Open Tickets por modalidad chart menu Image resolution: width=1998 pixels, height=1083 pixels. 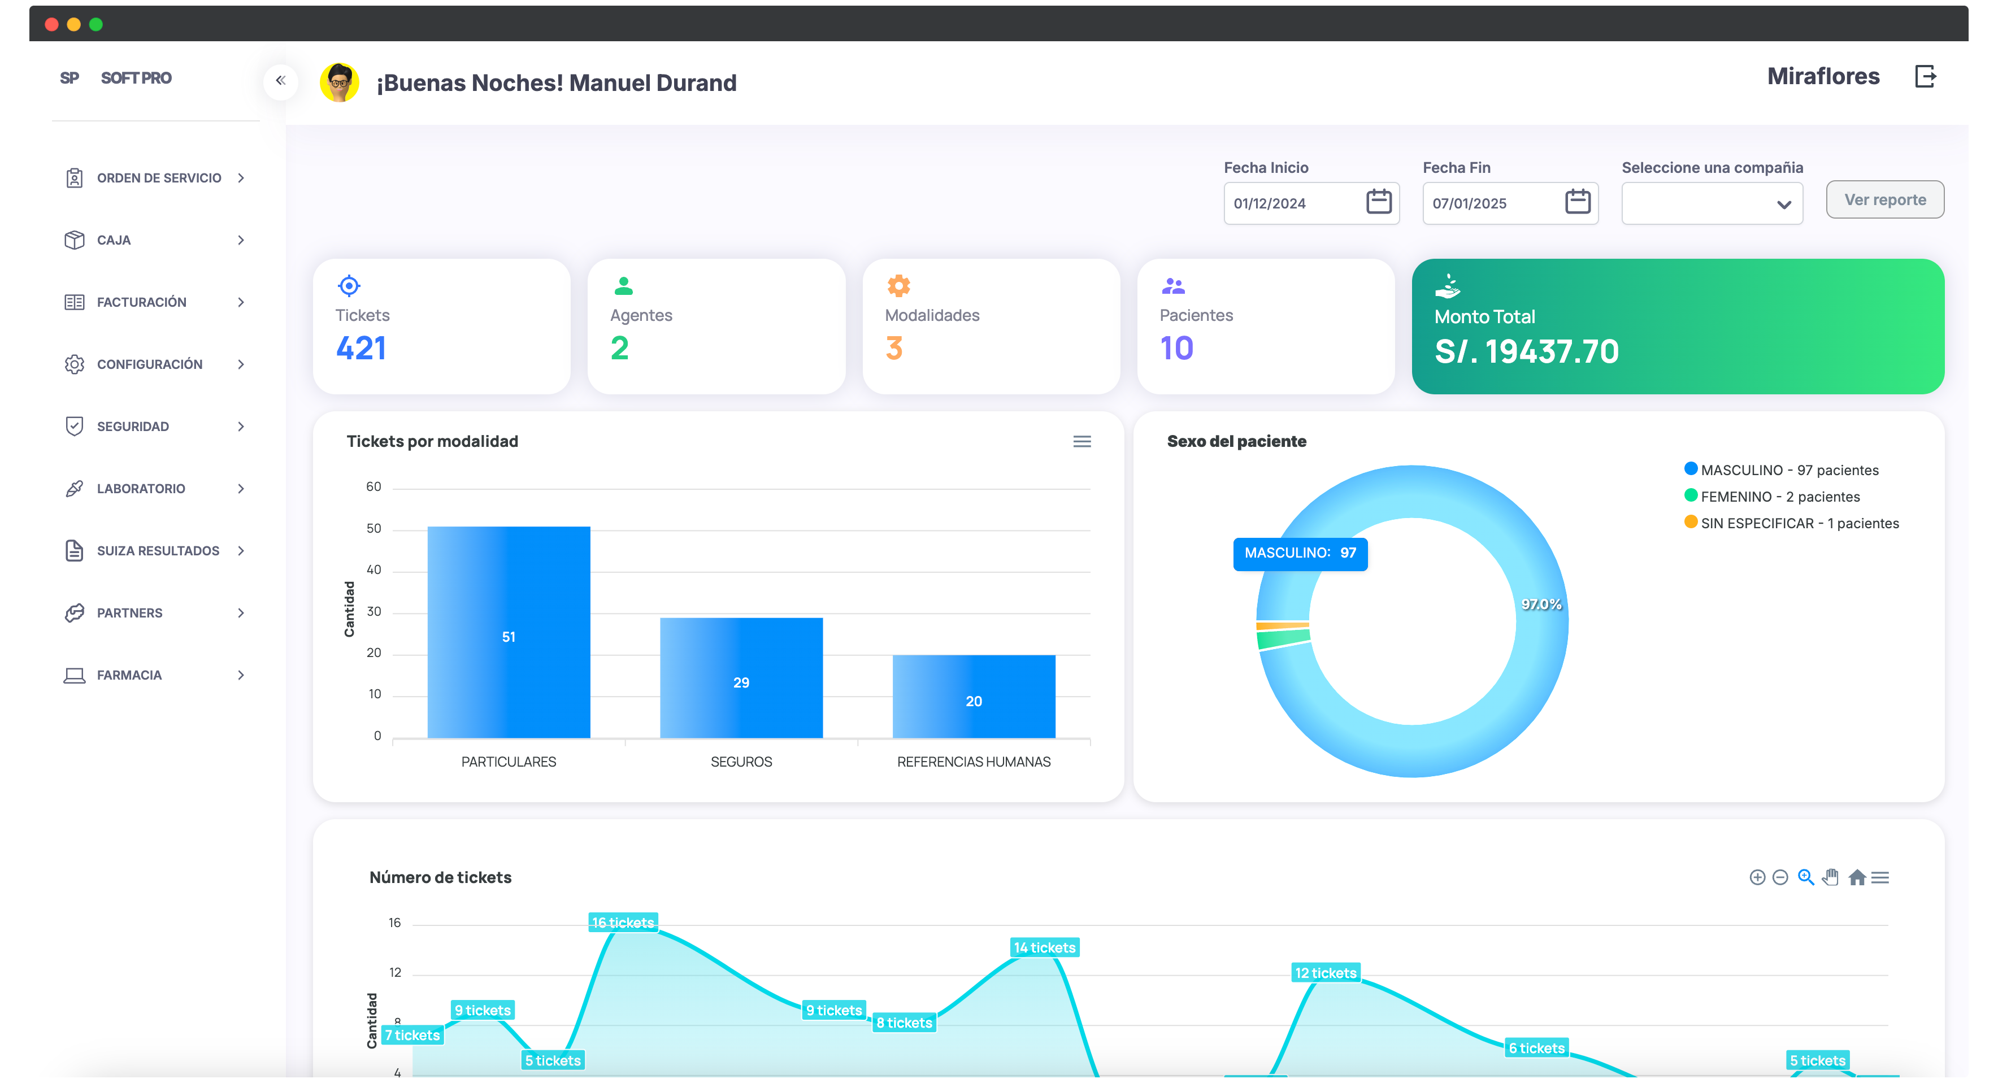[x=1081, y=442]
